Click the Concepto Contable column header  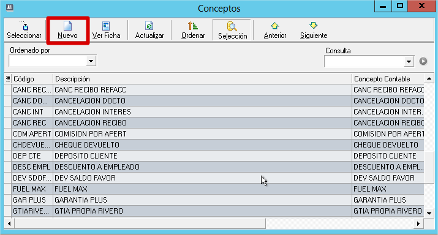coord(388,79)
